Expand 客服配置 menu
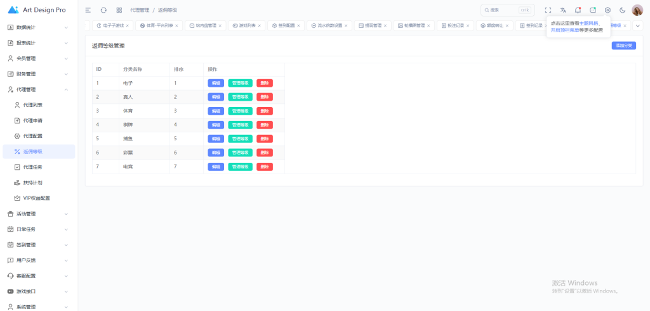The width and height of the screenshot is (650, 311). click(39, 276)
